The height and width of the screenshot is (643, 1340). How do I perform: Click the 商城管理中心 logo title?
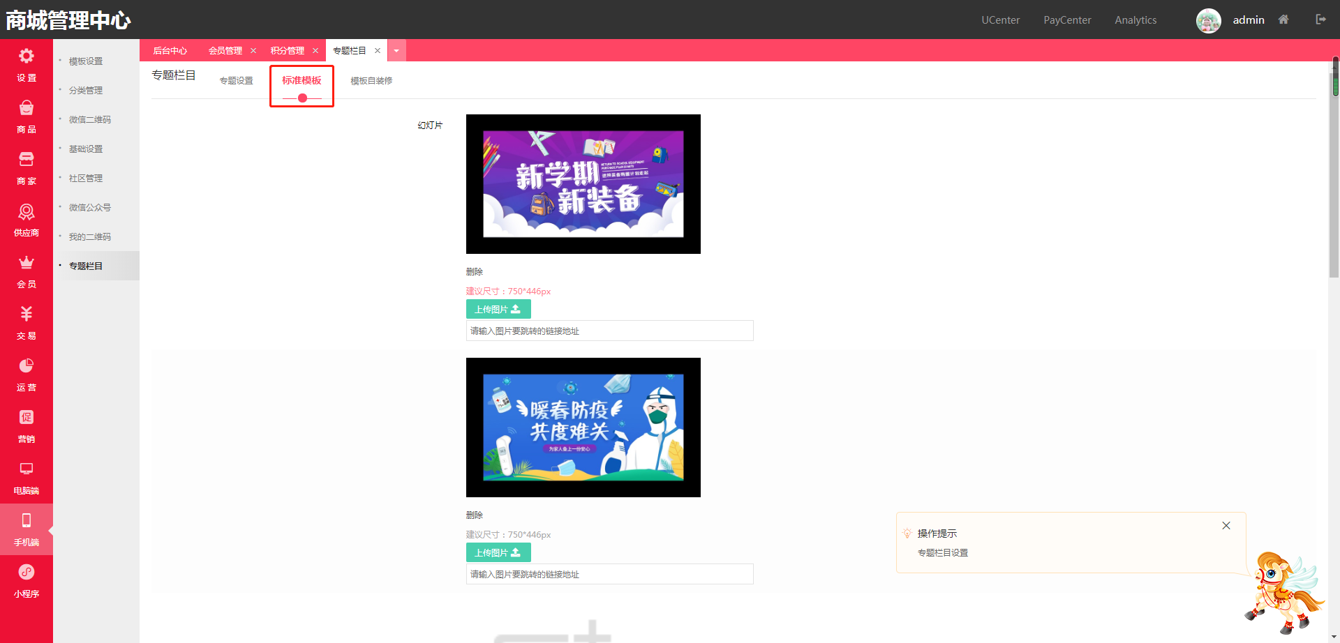(68, 20)
